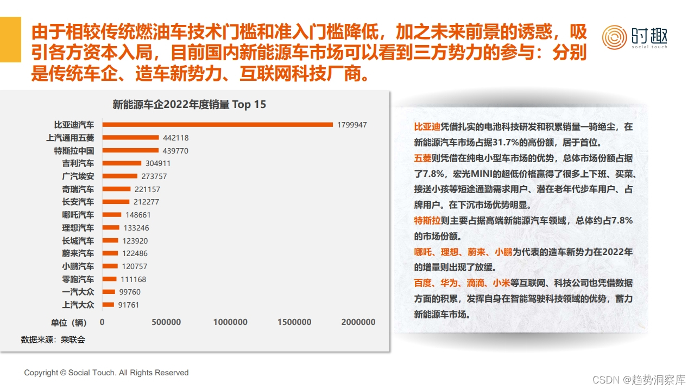Image resolution: width=694 pixels, height=390 pixels.
Task: Click the chart title 新能源车企2022年度销量 Top 15
Action: point(190,105)
